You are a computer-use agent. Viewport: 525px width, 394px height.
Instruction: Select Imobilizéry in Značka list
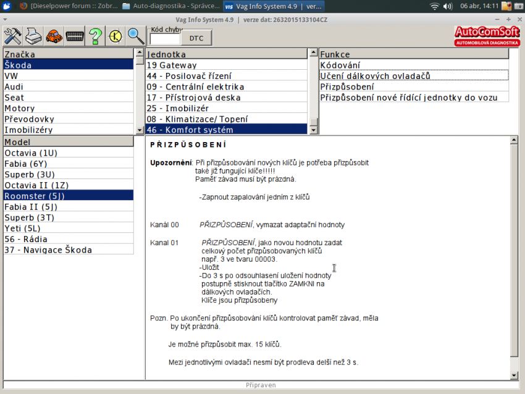69,129
